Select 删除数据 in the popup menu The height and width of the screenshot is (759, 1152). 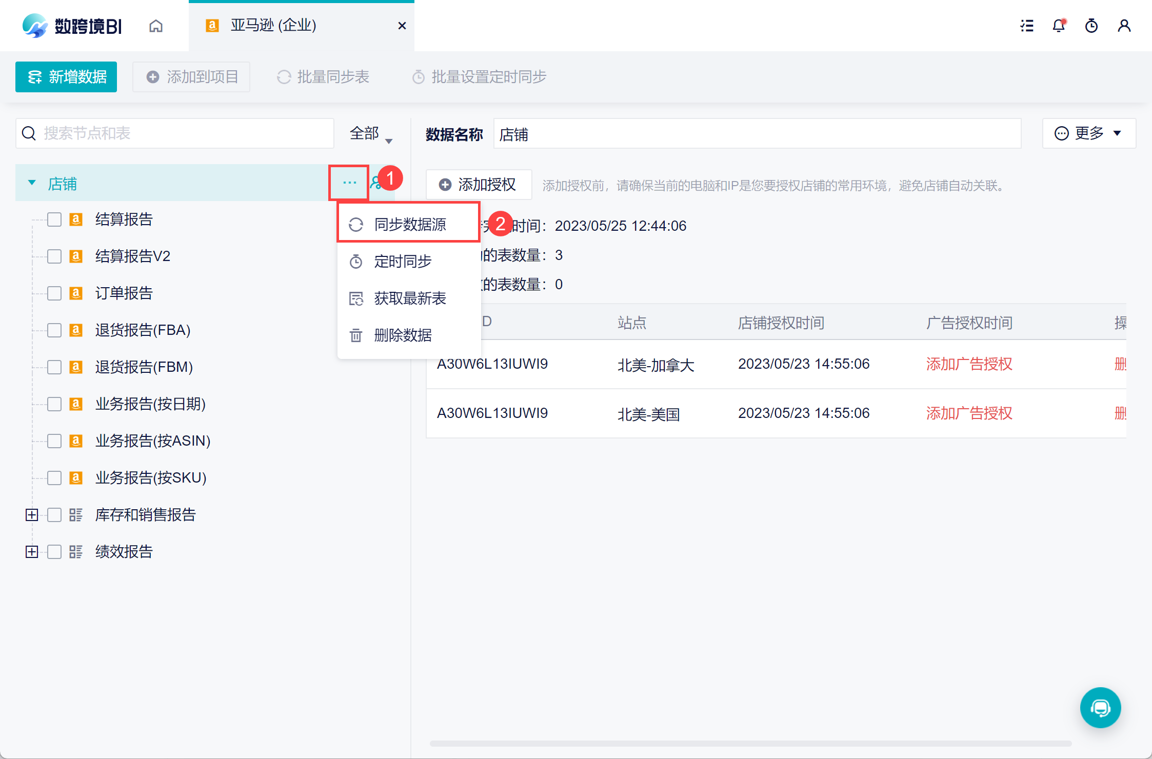pyautogui.click(x=403, y=335)
